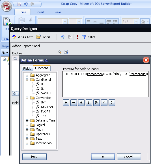Screen dimensions: 151x164
Task: Expand the Logical functions folder
Action: pos(27,125)
